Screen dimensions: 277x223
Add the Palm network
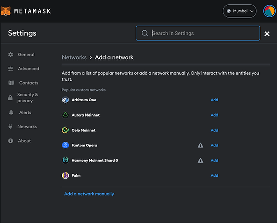214,175
